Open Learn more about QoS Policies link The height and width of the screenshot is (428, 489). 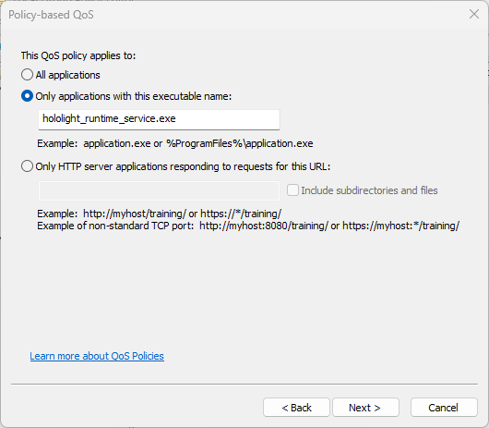[97, 356]
